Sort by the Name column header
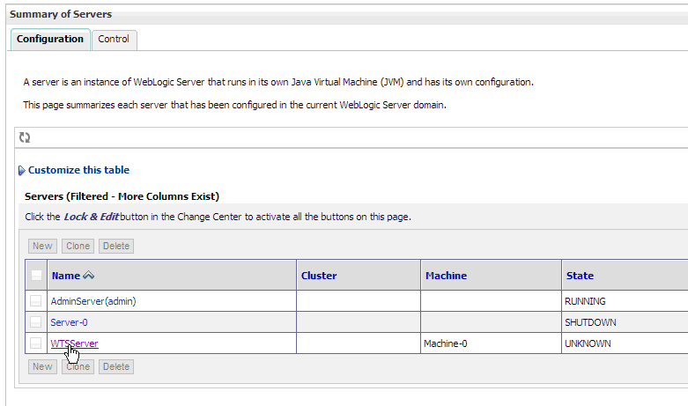 [66, 276]
